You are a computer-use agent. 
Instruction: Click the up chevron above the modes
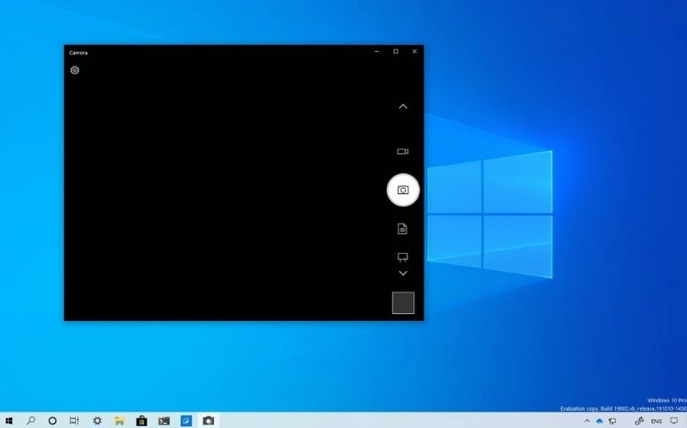[403, 106]
